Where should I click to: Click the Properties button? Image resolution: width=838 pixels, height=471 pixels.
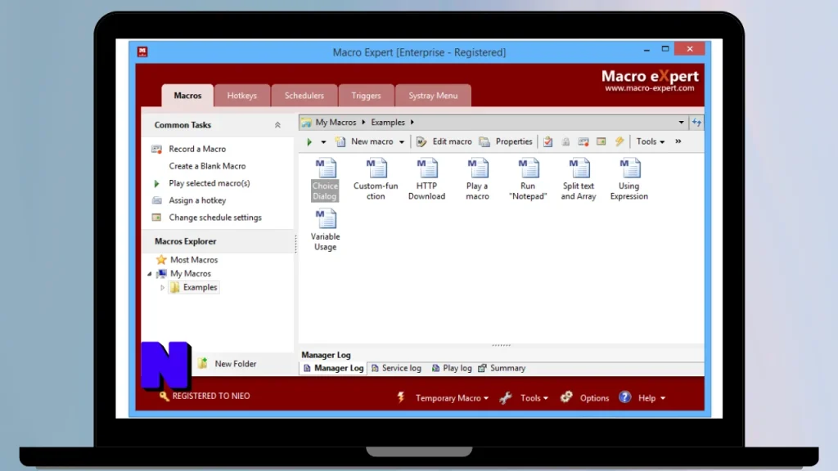pos(506,141)
